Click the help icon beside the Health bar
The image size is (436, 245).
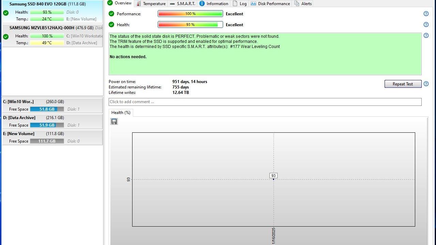tap(426, 24)
